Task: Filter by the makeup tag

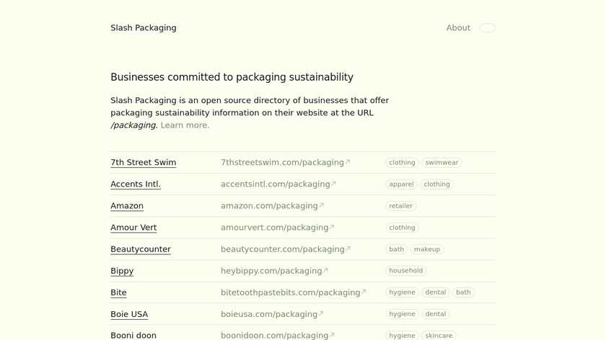Action: (426, 249)
